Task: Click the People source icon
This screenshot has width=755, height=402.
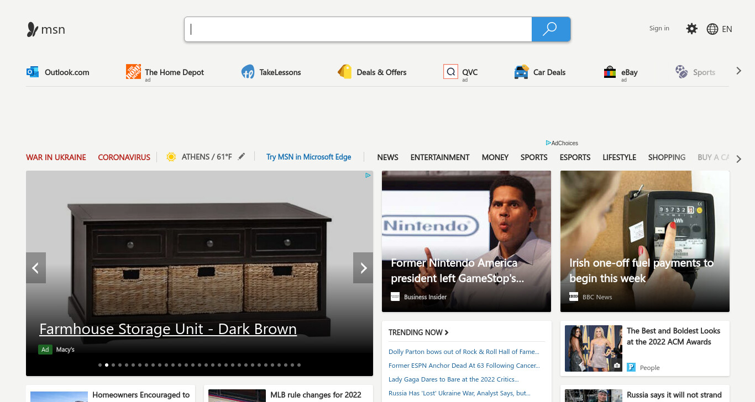Action: [631, 367]
